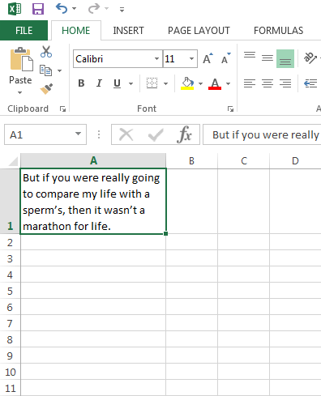Toggle the highlighted Bottom Align button
Viewport: 321px width, 396px height.
coord(285,58)
